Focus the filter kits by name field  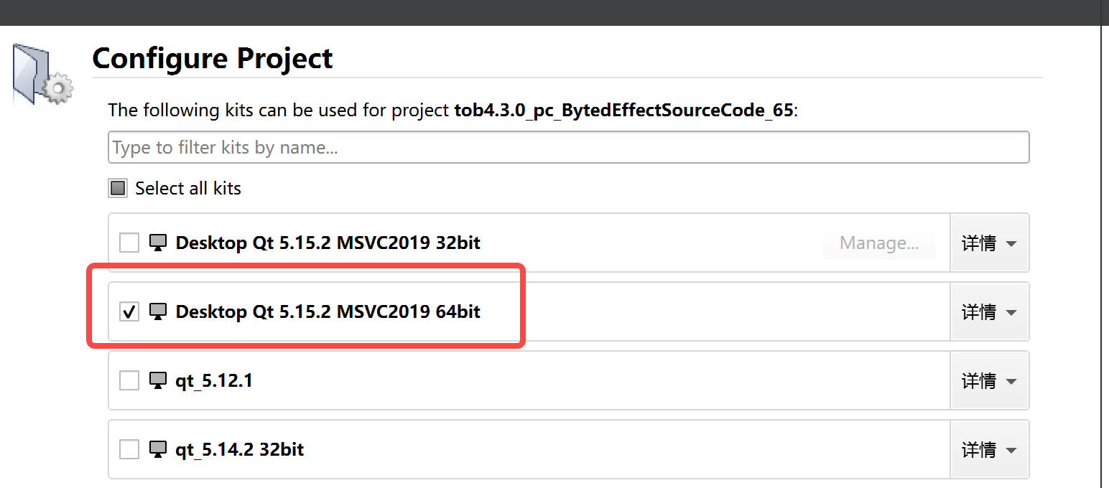[x=568, y=147]
